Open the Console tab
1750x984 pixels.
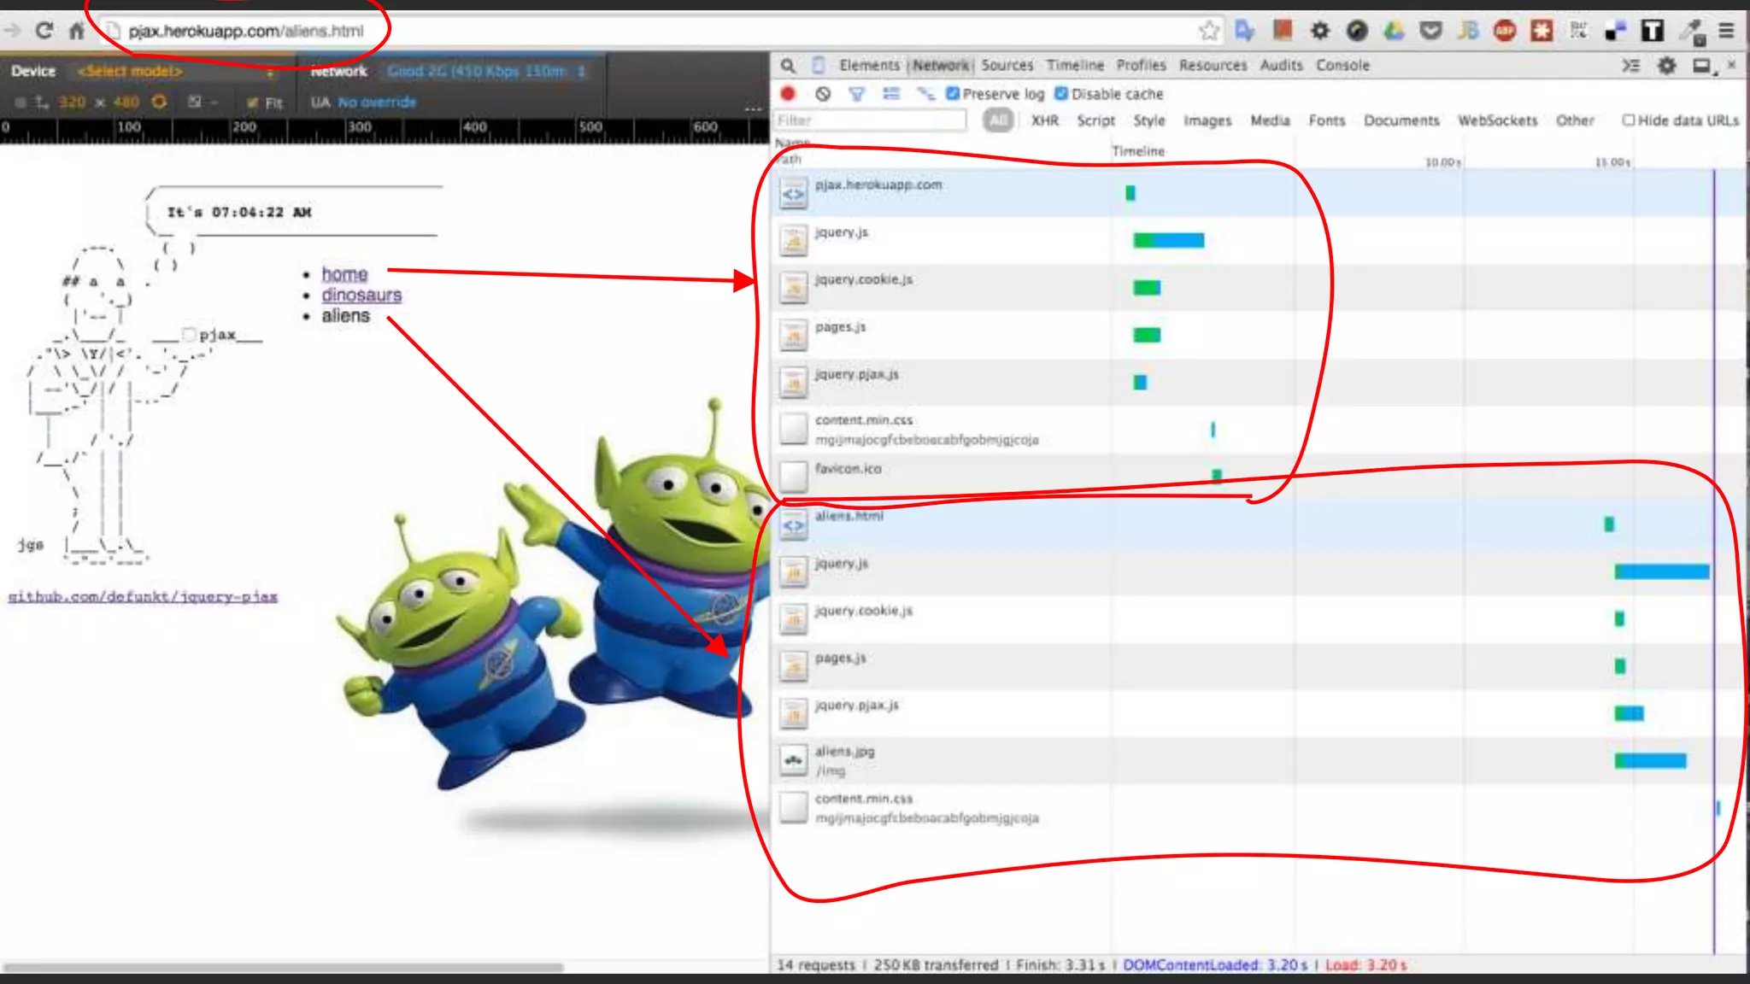(1342, 66)
